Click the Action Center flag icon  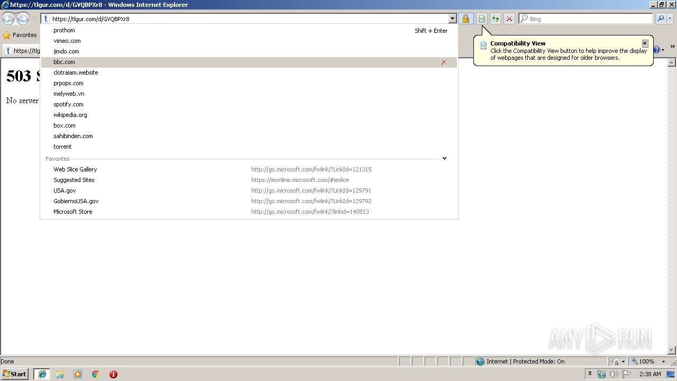(627, 374)
